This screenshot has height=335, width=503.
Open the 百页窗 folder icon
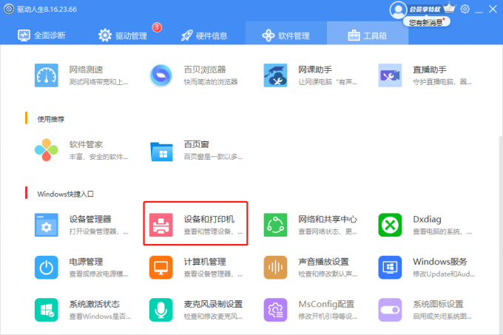[161, 152]
